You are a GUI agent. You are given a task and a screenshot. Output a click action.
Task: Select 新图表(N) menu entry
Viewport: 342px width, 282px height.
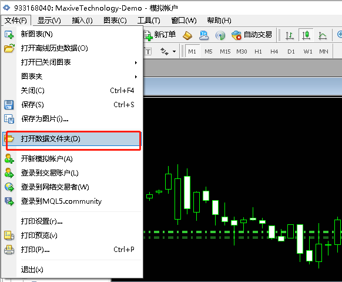click(x=72, y=34)
